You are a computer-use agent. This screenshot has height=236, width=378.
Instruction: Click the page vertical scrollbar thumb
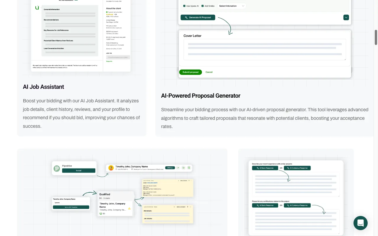click(376, 37)
